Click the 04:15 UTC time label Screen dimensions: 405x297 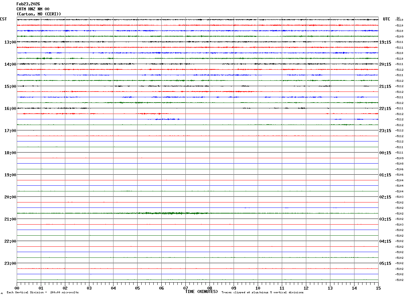click(x=385, y=241)
